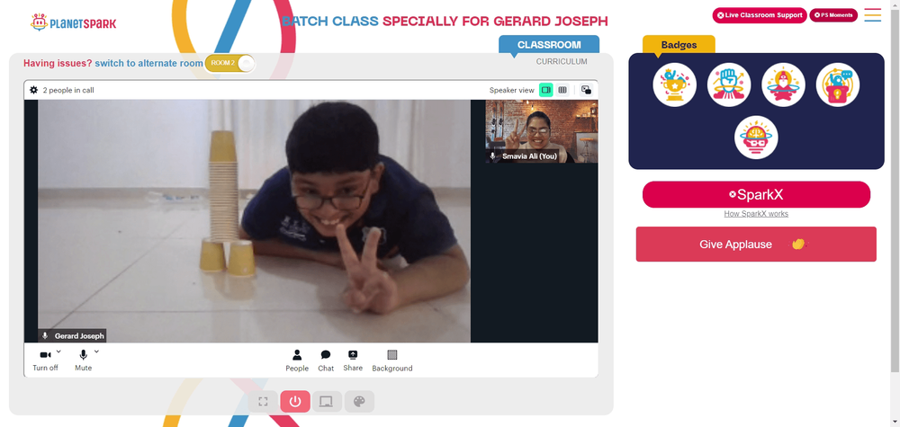Image resolution: width=900 pixels, height=427 pixels.
Task: Open the laptop whiteboard icon
Action: tap(327, 402)
